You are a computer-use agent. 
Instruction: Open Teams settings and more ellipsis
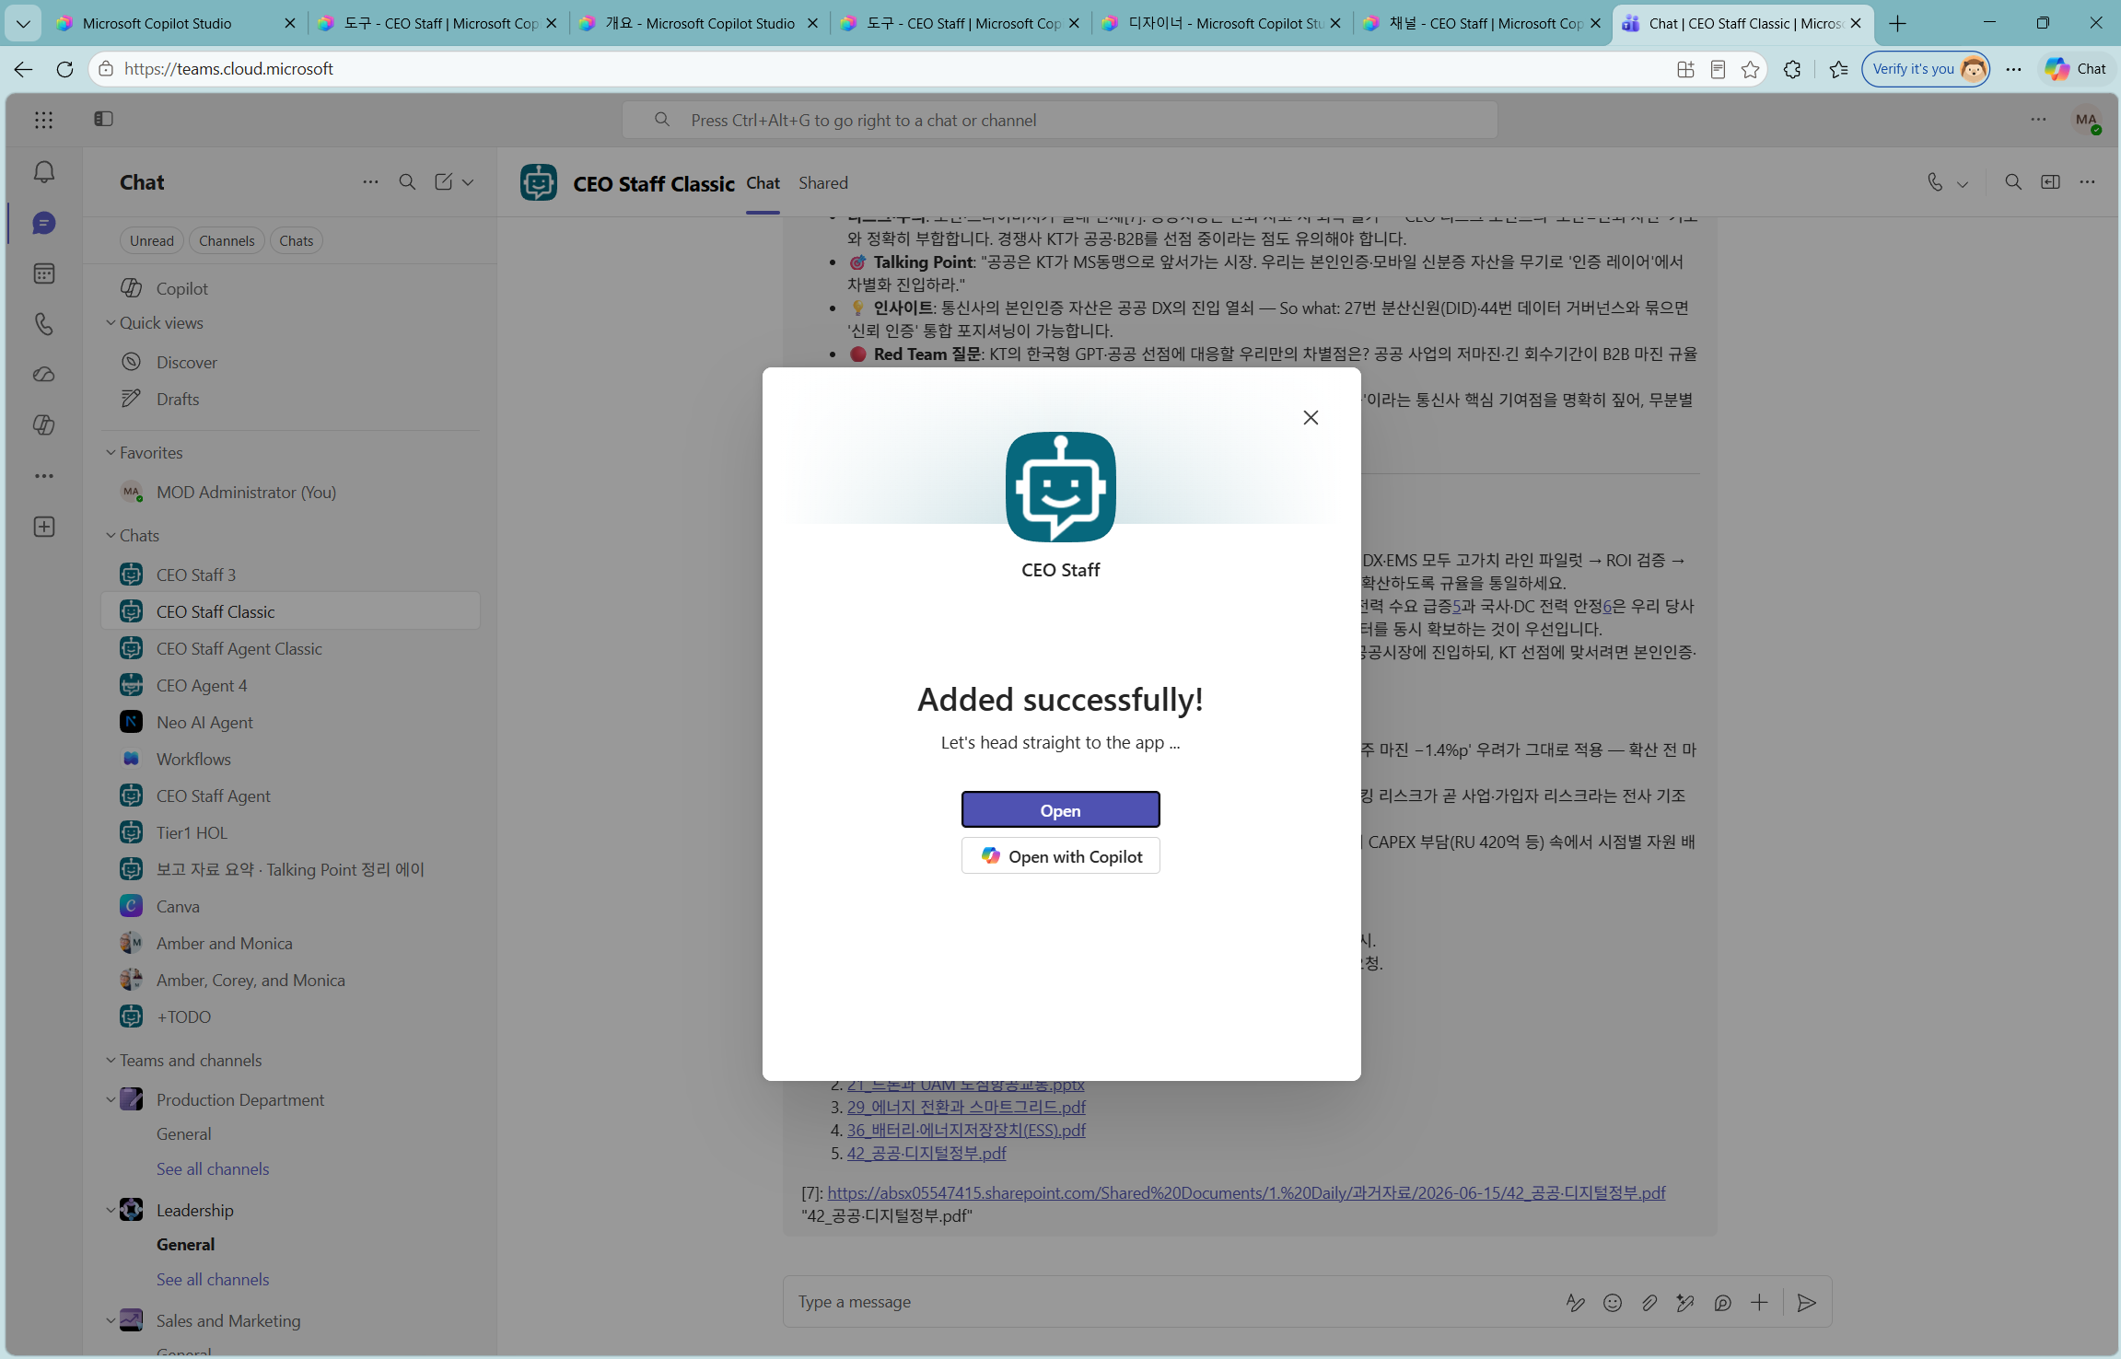(2038, 120)
